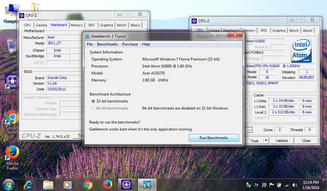Click the Validate button in CPU-Z
The image size is (327, 191).
[x=282, y=141]
